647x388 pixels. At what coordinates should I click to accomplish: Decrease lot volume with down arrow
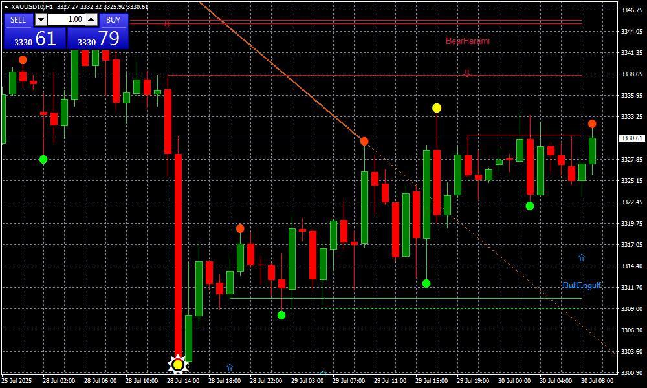[41, 19]
